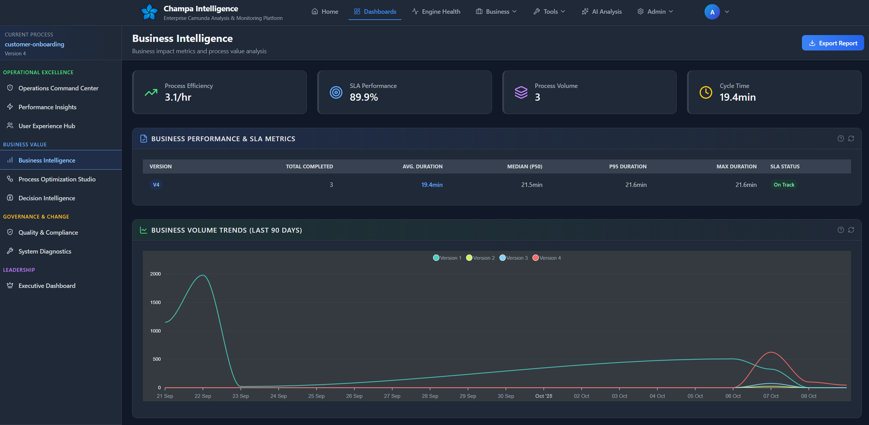This screenshot has width=869, height=425.
Task: Click the user avatar labeled A
Action: [x=712, y=12]
